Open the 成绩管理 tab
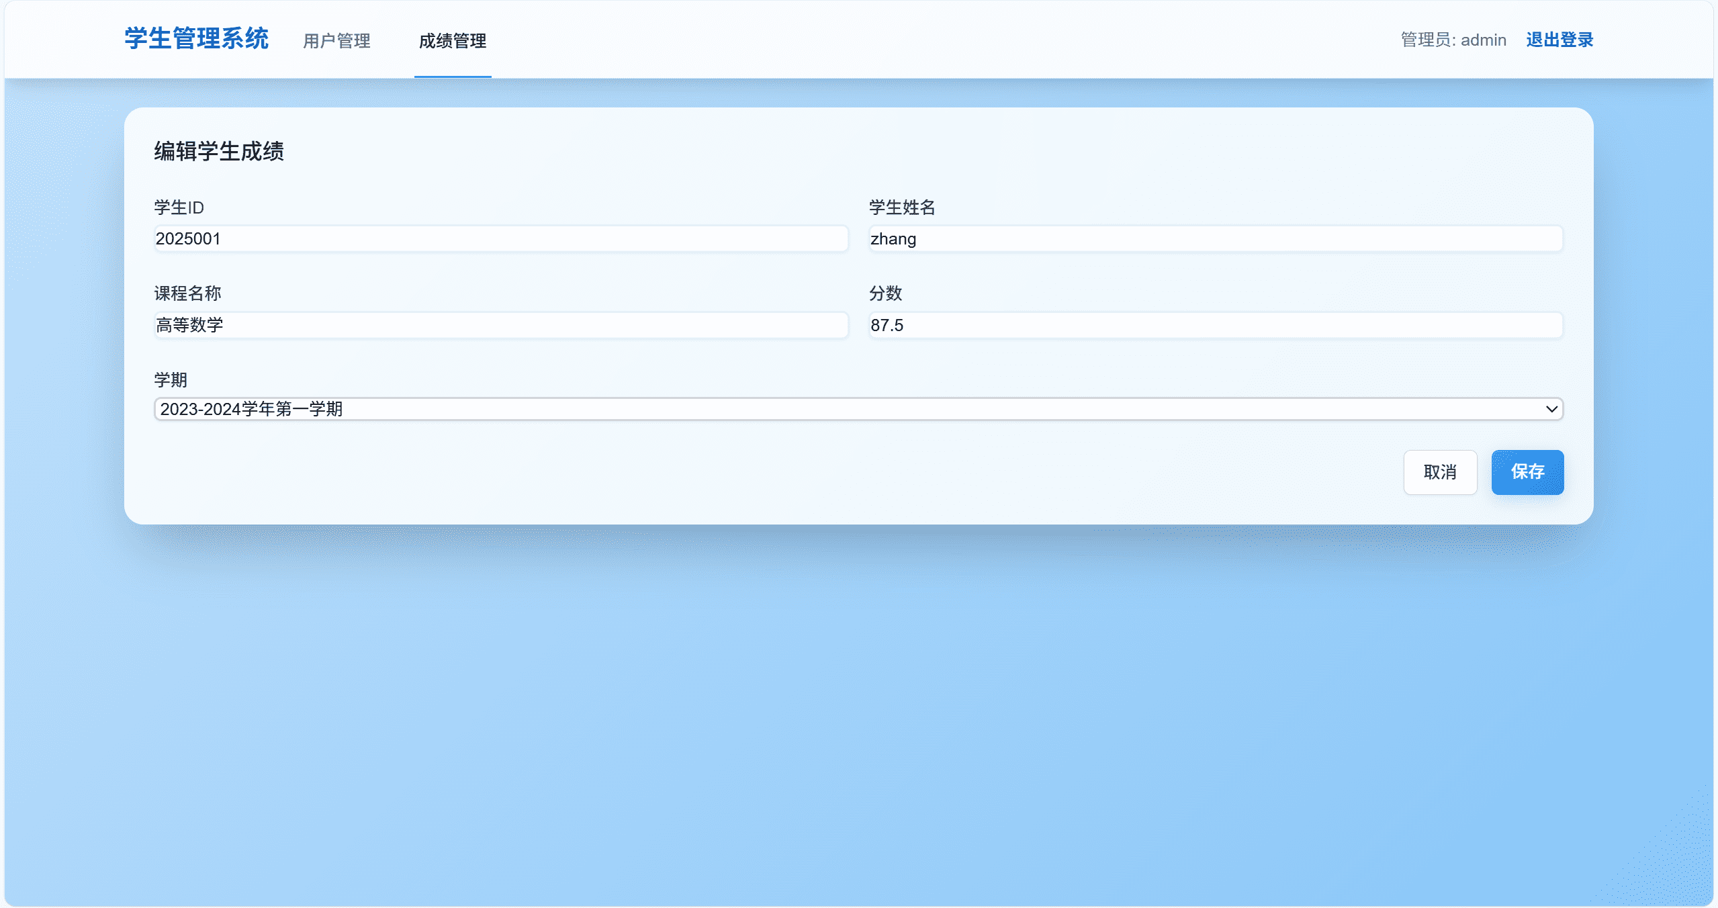This screenshot has width=1718, height=908. (452, 41)
